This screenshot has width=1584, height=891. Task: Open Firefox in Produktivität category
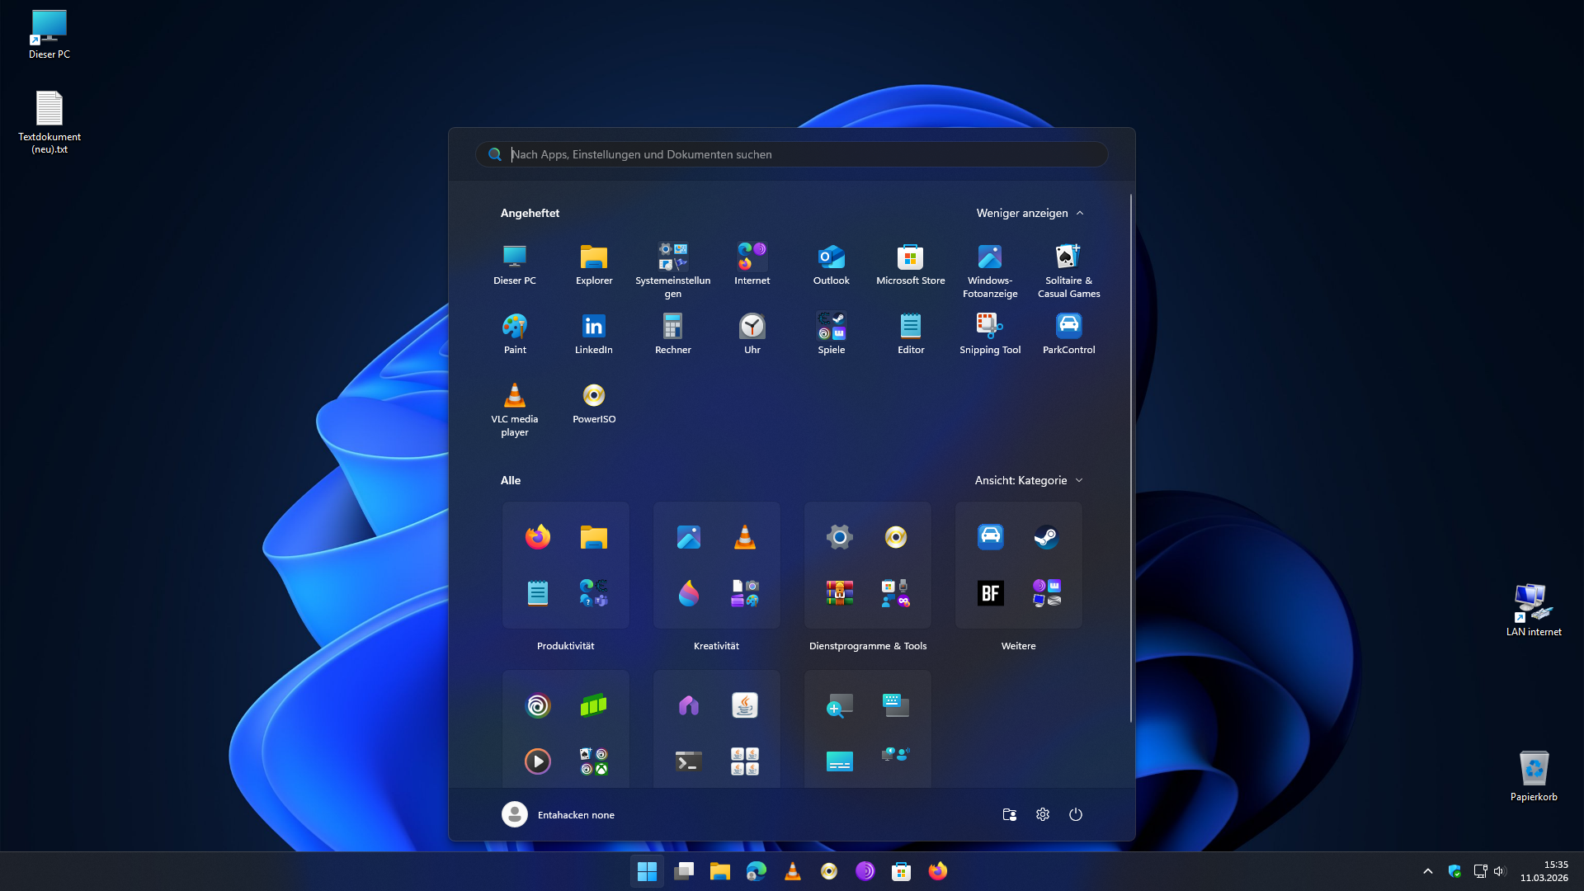pyautogui.click(x=538, y=537)
